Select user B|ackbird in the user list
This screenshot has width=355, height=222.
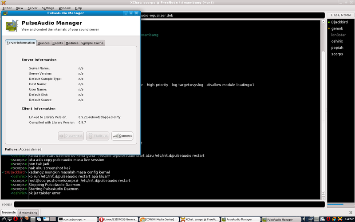[x=339, y=22]
